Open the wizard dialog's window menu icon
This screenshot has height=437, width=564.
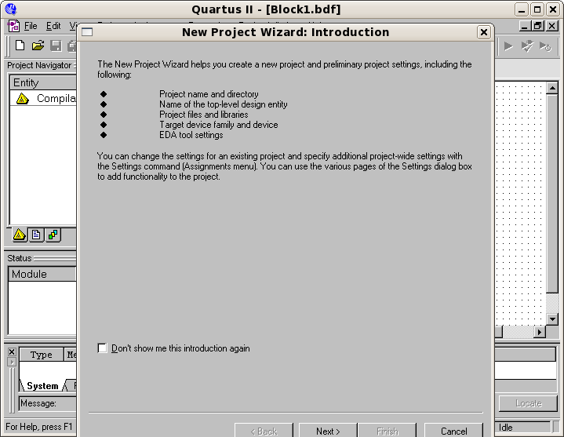click(87, 32)
